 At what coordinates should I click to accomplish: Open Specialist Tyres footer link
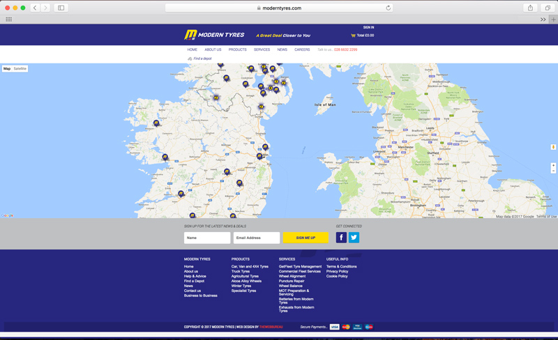[x=243, y=291]
